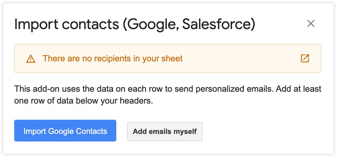Viewport: 337px width, 157px height.
Task: Click the open-in-new-window icon in the warning banner
Action: click(305, 59)
